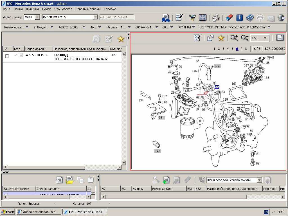
Task: Click the notes pencil icon in the top toolbar
Action: click(179, 17)
